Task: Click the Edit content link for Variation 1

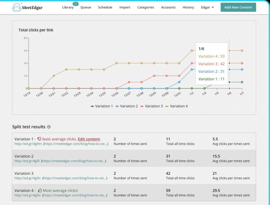Action: coord(89,139)
